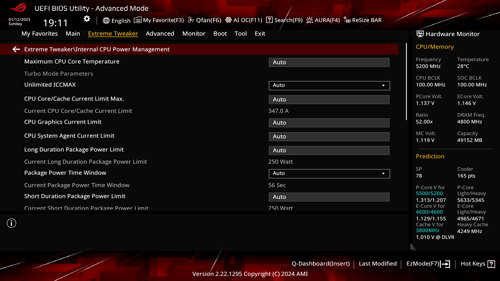Click back arrow to previous menu
The image size is (500, 281).
pyautogui.click(x=16, y=49)
